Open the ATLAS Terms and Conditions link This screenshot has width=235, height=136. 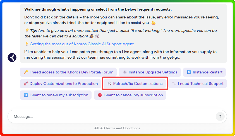117,128
